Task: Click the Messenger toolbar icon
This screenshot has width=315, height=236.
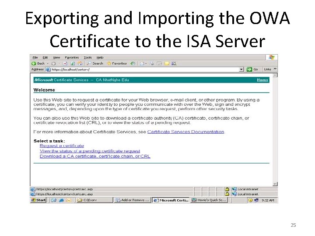Action: (x=174, y=63)
